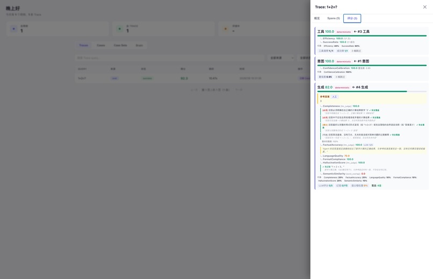433x279 pixels.
Task: Click the purple icon in first stat card
Action: click(14, 28)
